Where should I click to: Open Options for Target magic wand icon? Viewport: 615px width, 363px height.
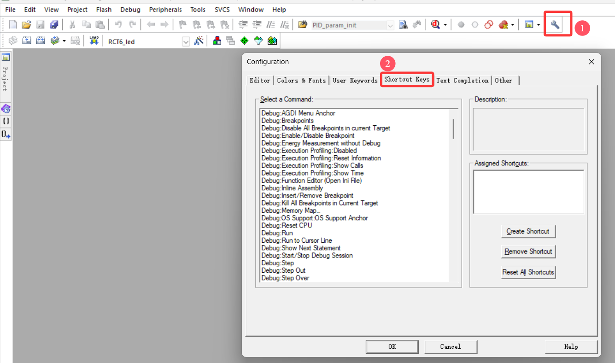coord(199,41)
